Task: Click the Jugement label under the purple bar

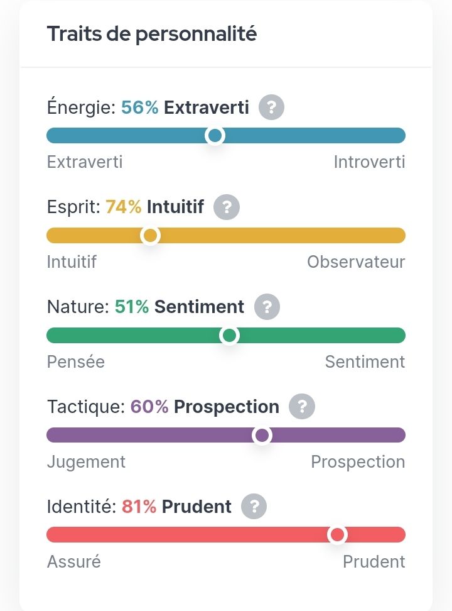Action: click(86, 462)
